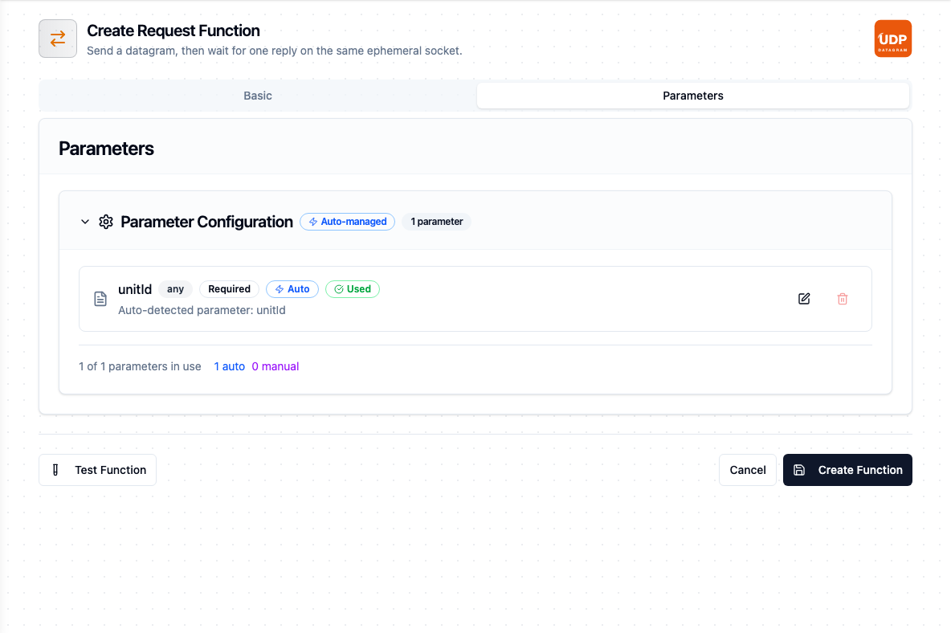Screen dimensions: 951x633
Task: Click the Create Function button
Action: tap(847, 470)
